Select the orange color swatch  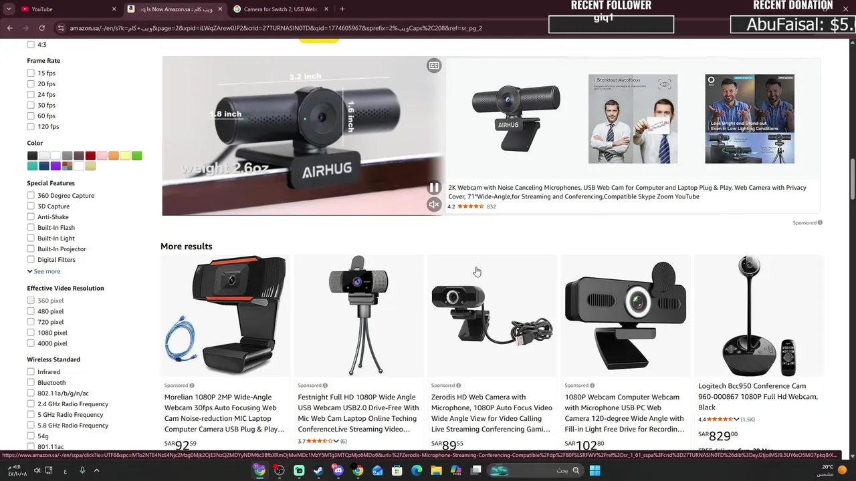(114, 156)
